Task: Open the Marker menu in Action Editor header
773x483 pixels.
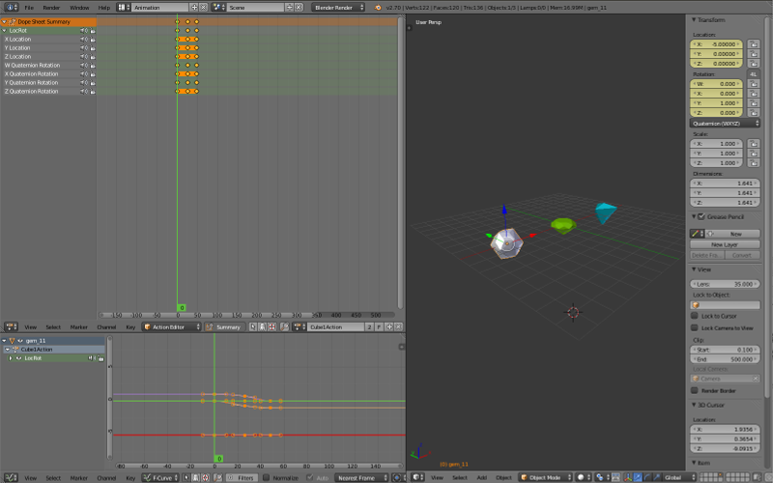Action: click(x=78, y=327)
